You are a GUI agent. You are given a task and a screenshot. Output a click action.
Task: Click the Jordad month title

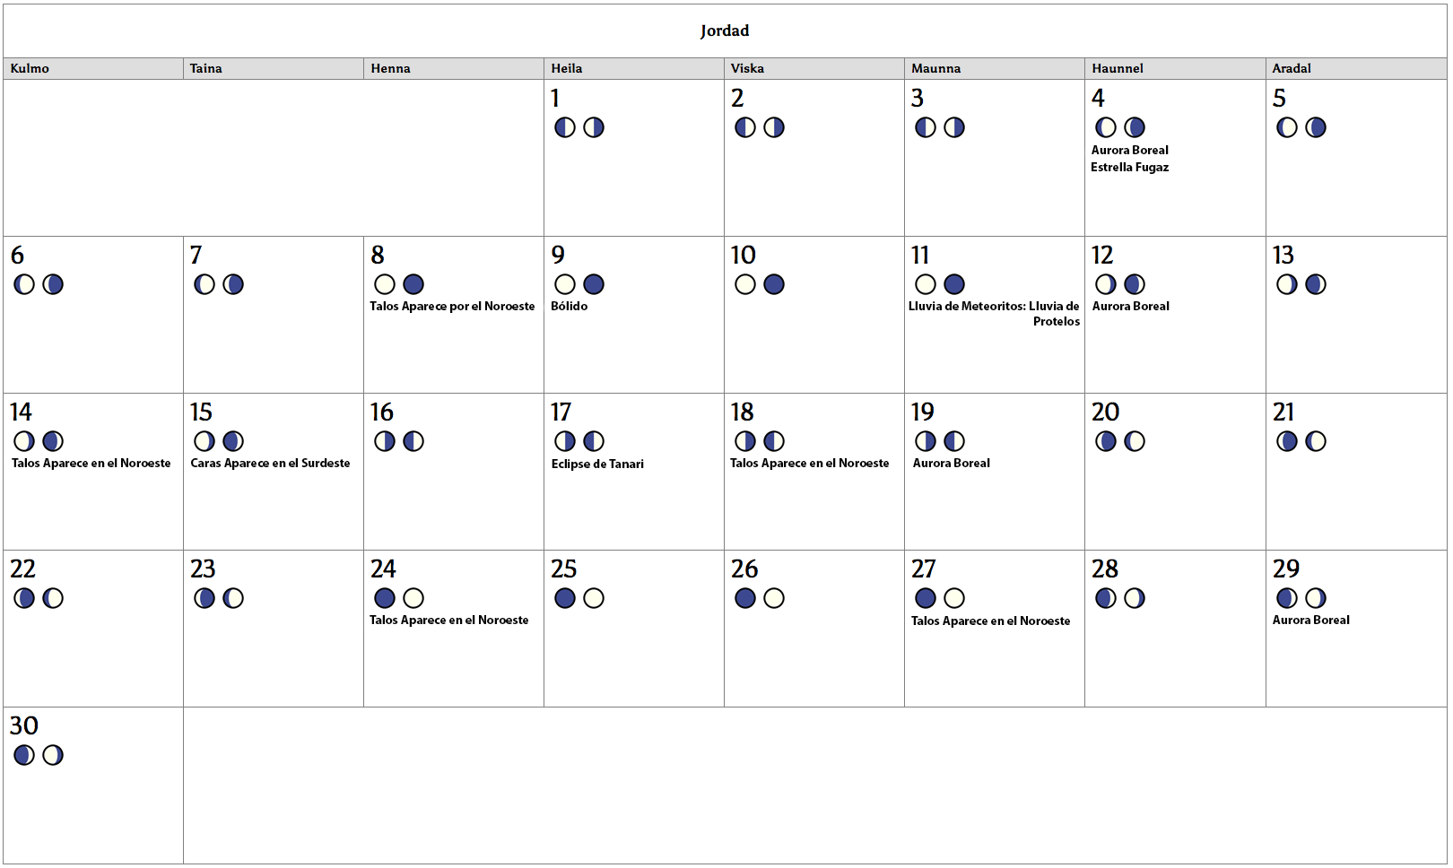[725, 30]
